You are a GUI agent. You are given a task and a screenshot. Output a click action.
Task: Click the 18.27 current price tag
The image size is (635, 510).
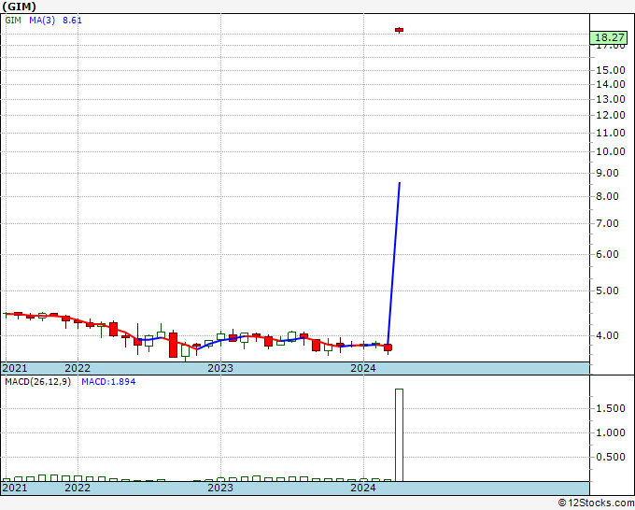(609, 37)
